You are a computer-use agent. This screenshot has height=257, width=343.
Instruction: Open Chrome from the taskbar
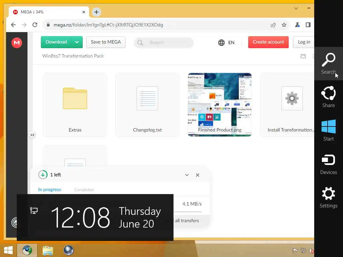pos(27,250)
